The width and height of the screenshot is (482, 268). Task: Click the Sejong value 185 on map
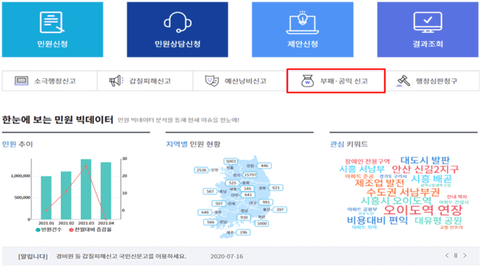248,189
